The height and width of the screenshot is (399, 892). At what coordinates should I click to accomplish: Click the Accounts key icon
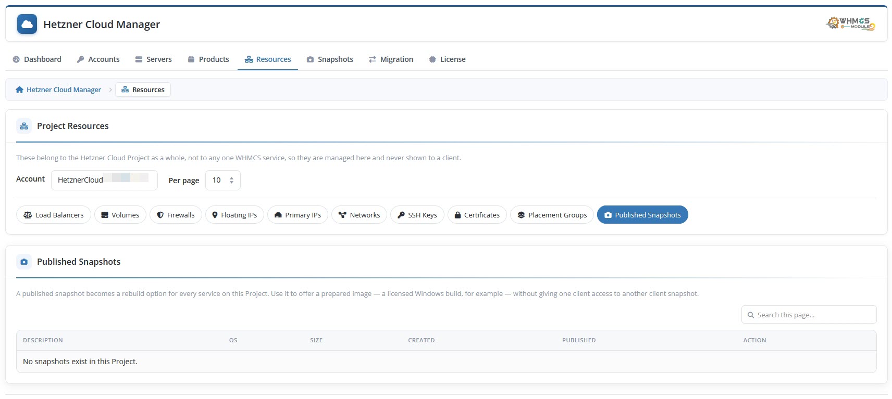click(80, 59)
